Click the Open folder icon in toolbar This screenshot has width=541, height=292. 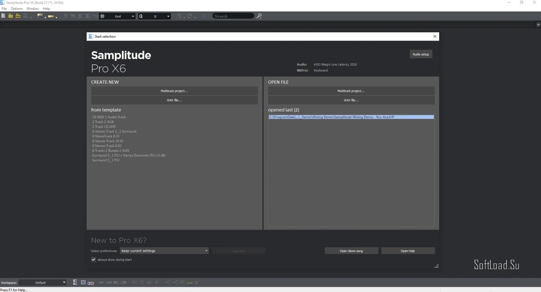tap(10, 16)
